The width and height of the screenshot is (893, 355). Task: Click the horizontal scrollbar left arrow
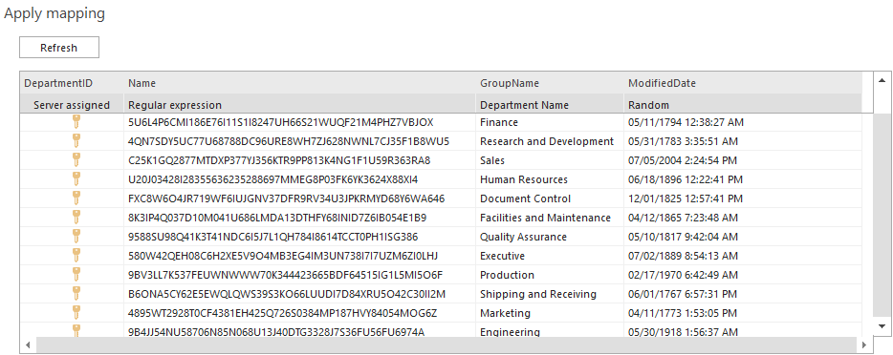[28, 345]
